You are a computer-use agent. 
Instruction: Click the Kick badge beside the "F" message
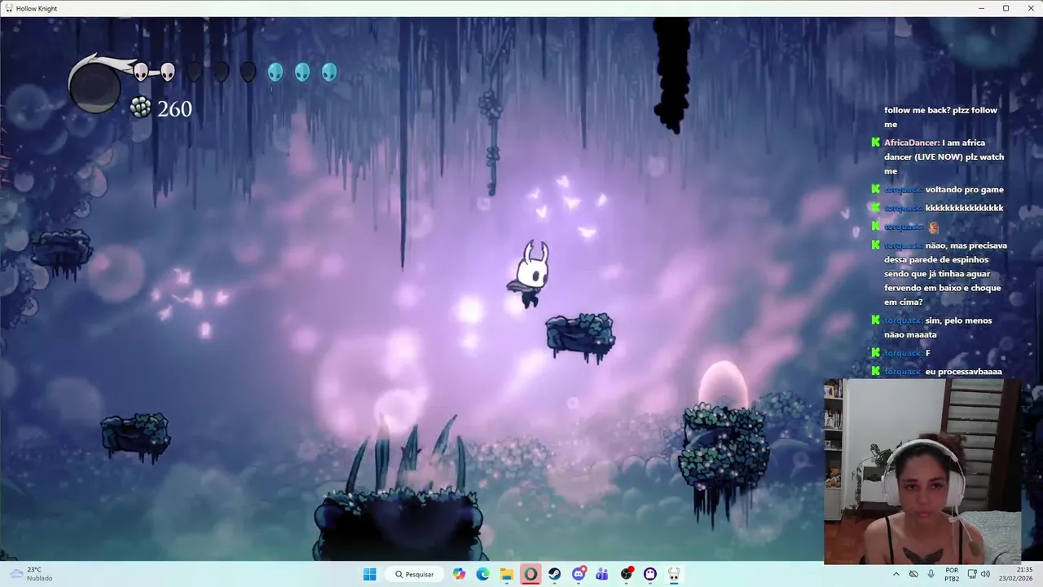[x=875, y=353]
